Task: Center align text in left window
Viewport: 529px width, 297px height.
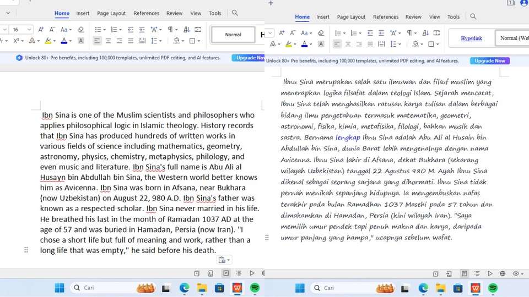Action: [x=109, y=41]
